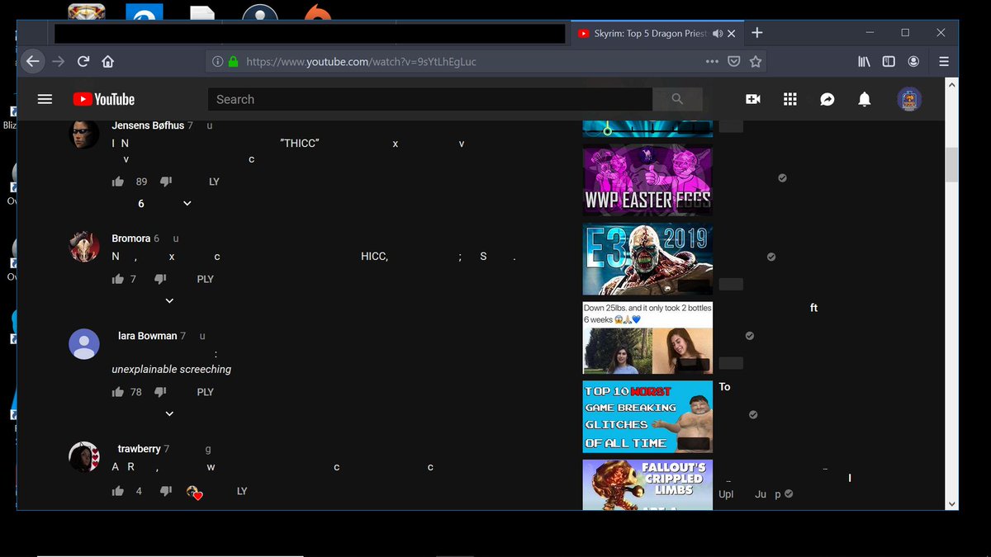Expand replies under lara Bowman's comment
Viewport: 991px width, 557px height.
coord(169,413)
